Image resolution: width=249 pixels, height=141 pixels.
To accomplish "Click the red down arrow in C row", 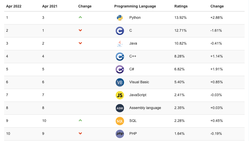I will coord(80,30).
